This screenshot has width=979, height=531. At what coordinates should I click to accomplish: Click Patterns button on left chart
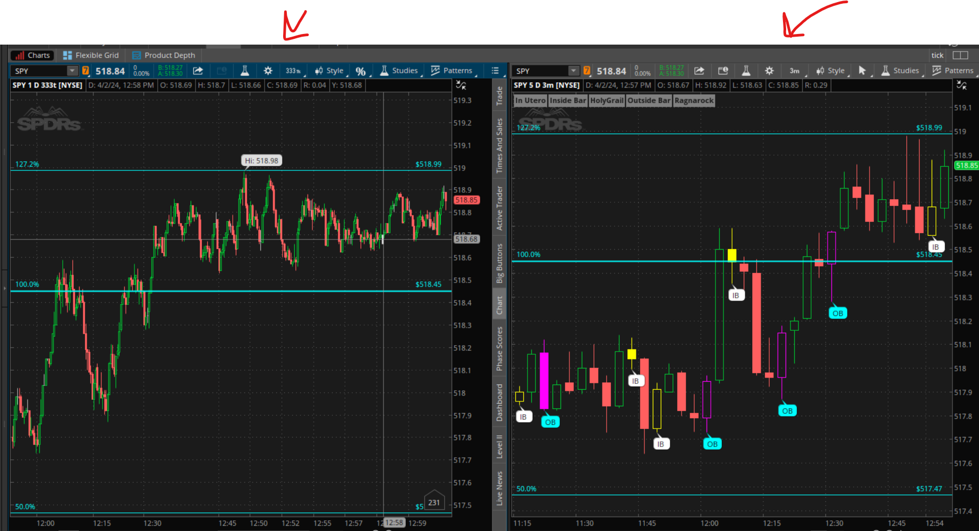(x=452, y=71)
